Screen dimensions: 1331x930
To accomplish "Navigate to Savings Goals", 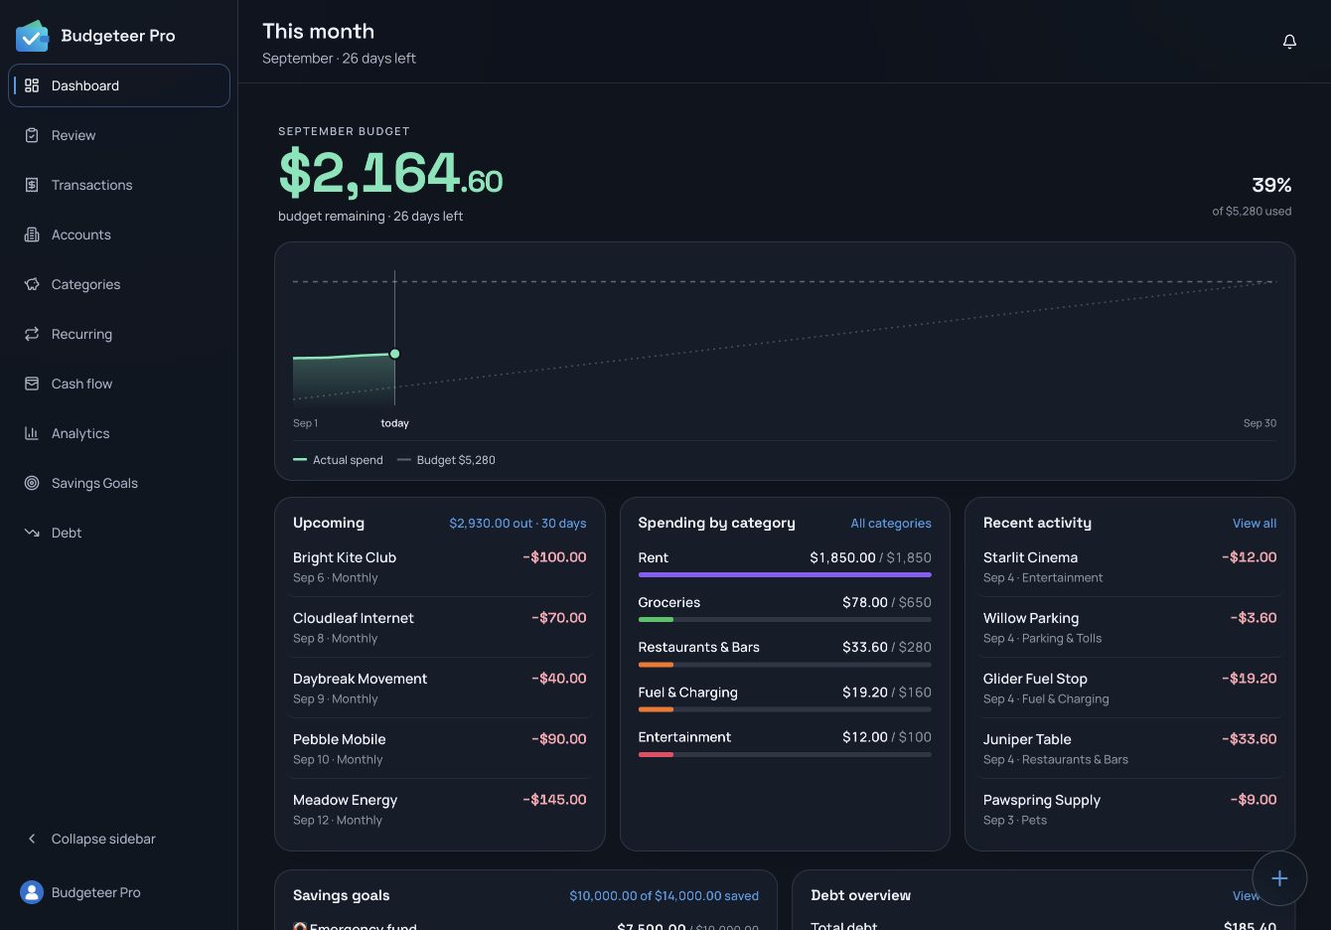I will click(119, 483).
